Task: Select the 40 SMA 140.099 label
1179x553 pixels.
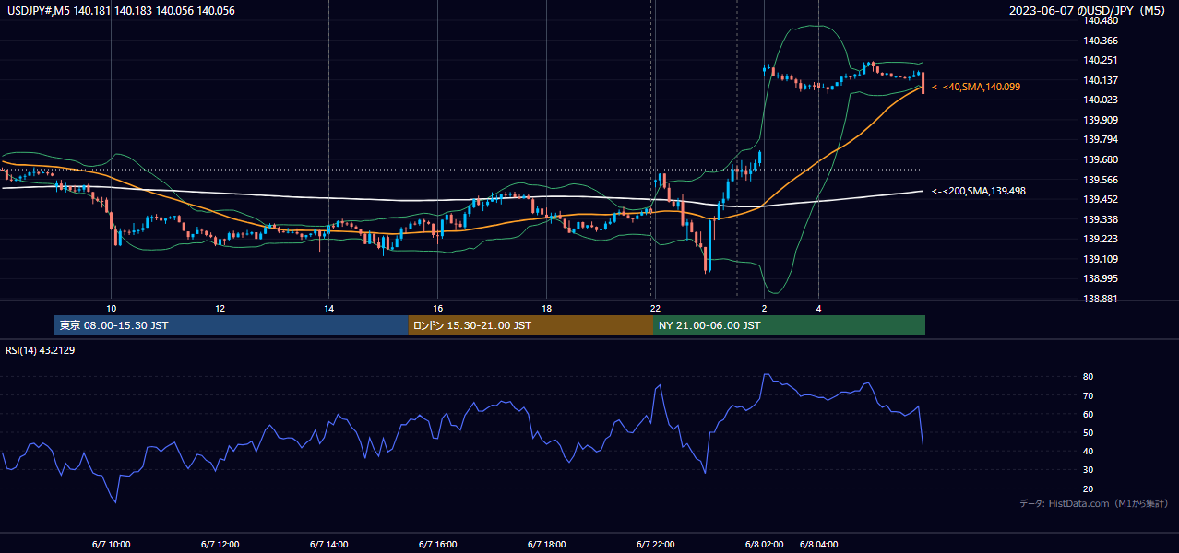Action: tap(976, 87)
